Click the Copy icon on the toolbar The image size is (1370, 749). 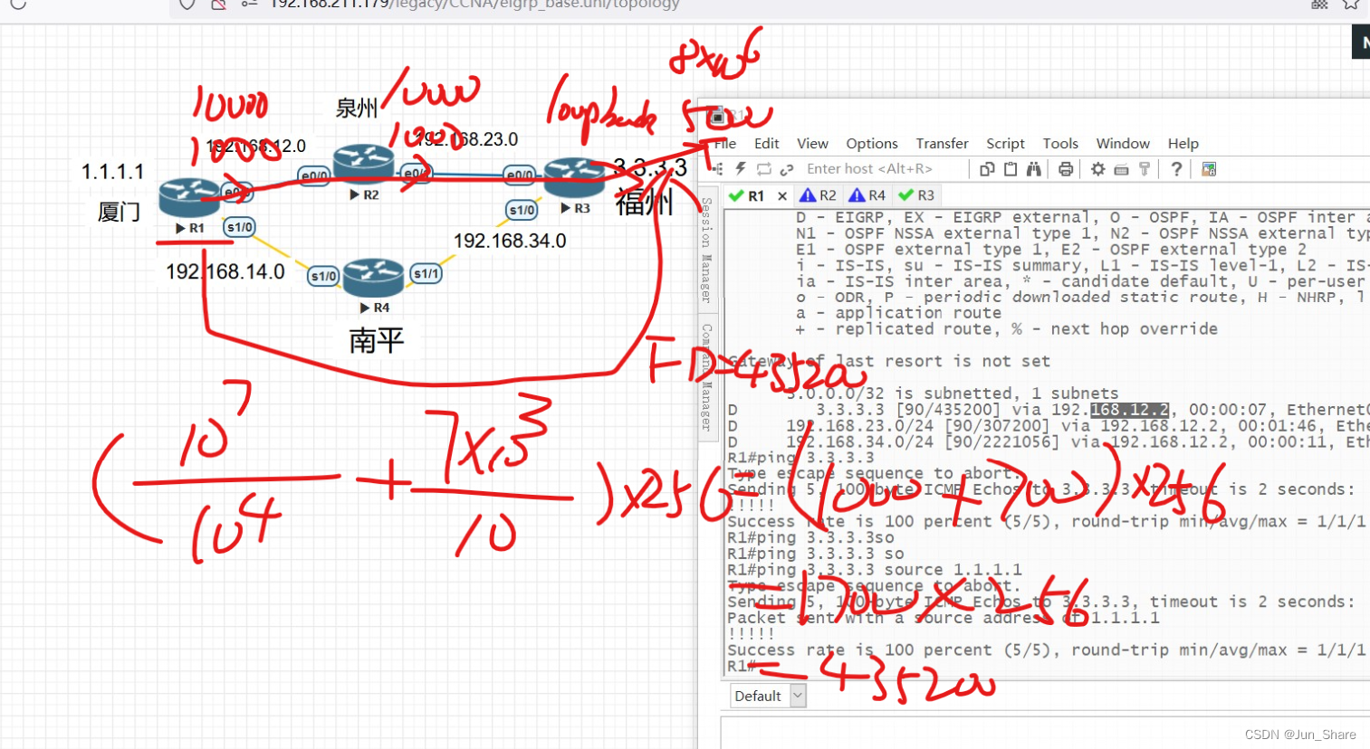988,169
